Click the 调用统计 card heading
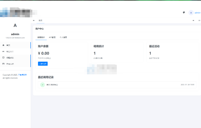Screen dimensions: 201x128 (x=99, y=46)
